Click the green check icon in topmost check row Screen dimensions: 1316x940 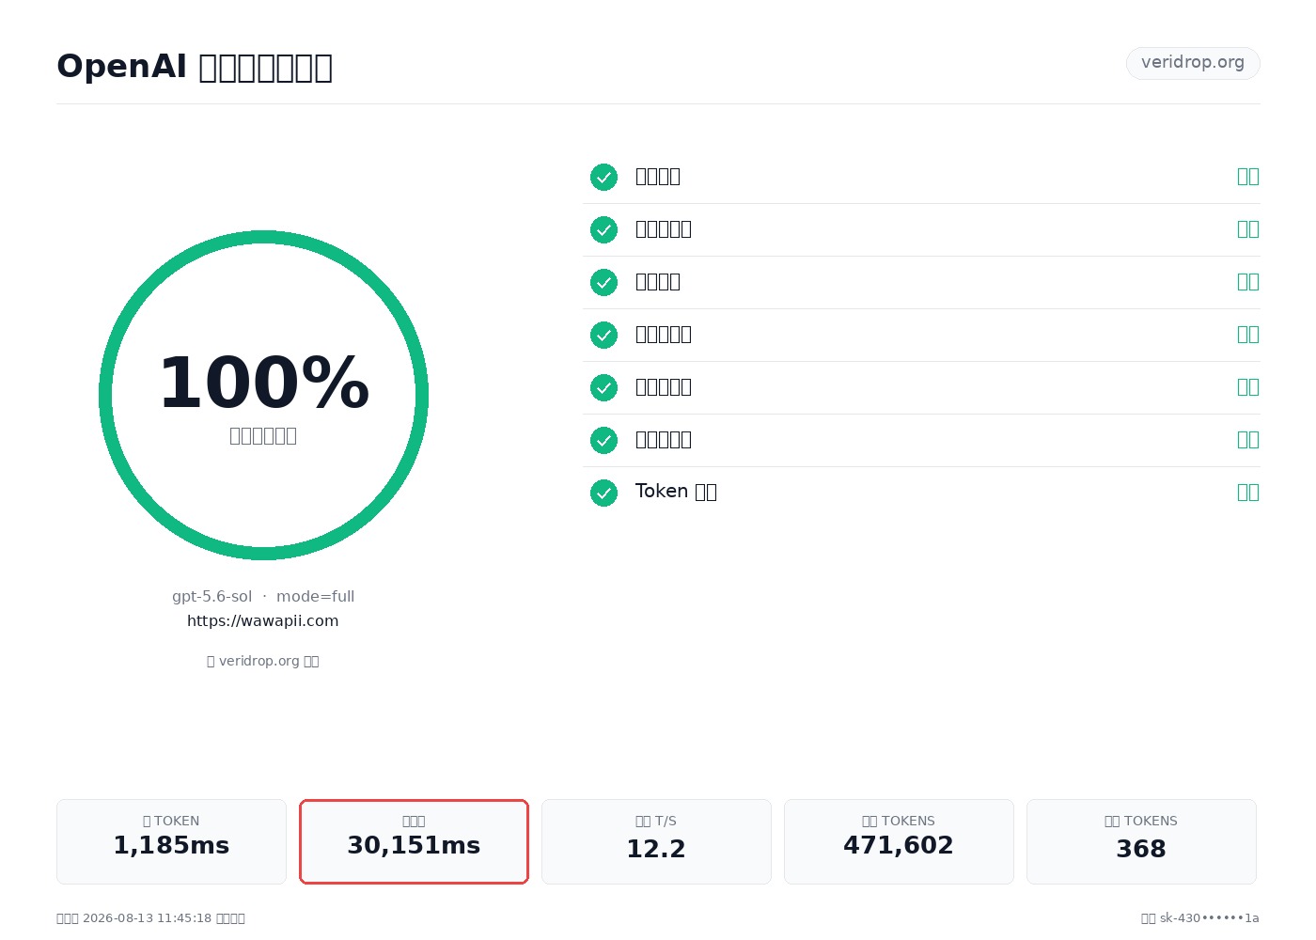pyautogui.click(x=603, y=177)
